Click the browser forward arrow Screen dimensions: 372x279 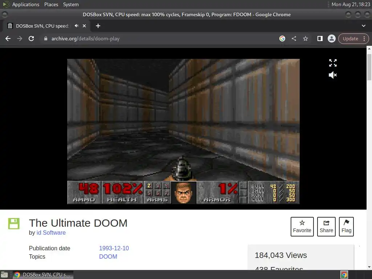click(20, 39)
